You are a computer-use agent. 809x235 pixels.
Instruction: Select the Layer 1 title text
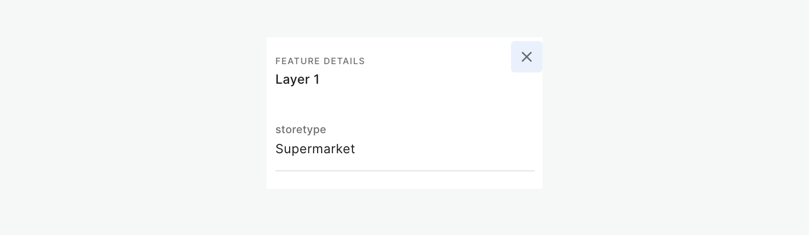(297, 79)
